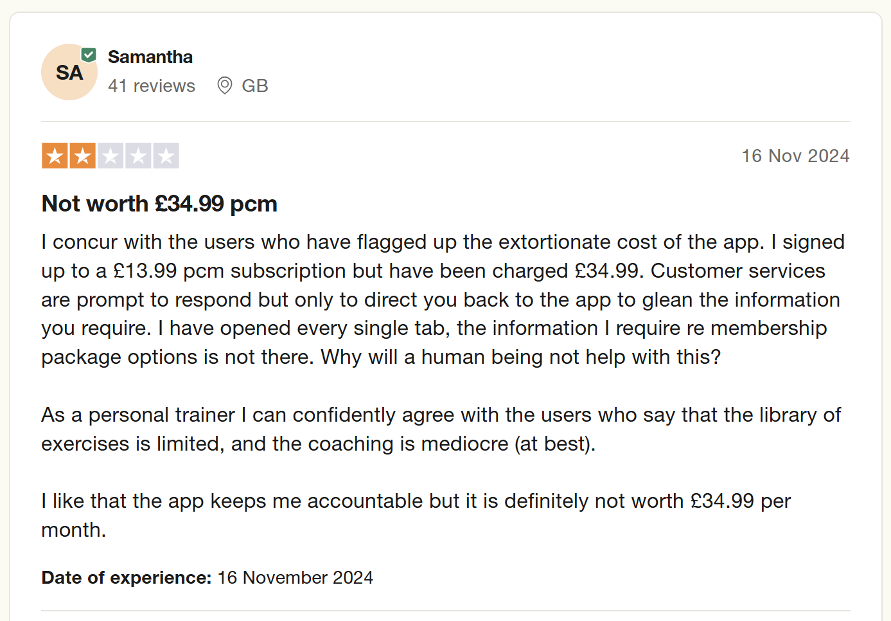
Task: Open the review title Not worth £34.99 pcm
Action: [159, 204]
